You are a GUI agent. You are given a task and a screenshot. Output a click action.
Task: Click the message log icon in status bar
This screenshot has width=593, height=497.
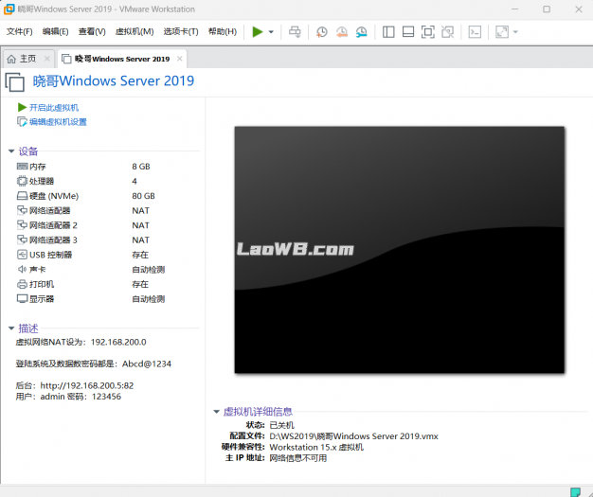(575, 491)
